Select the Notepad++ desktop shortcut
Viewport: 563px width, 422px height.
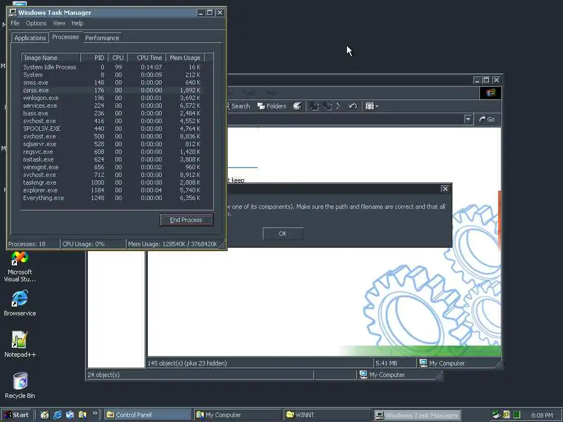(20, 345)
